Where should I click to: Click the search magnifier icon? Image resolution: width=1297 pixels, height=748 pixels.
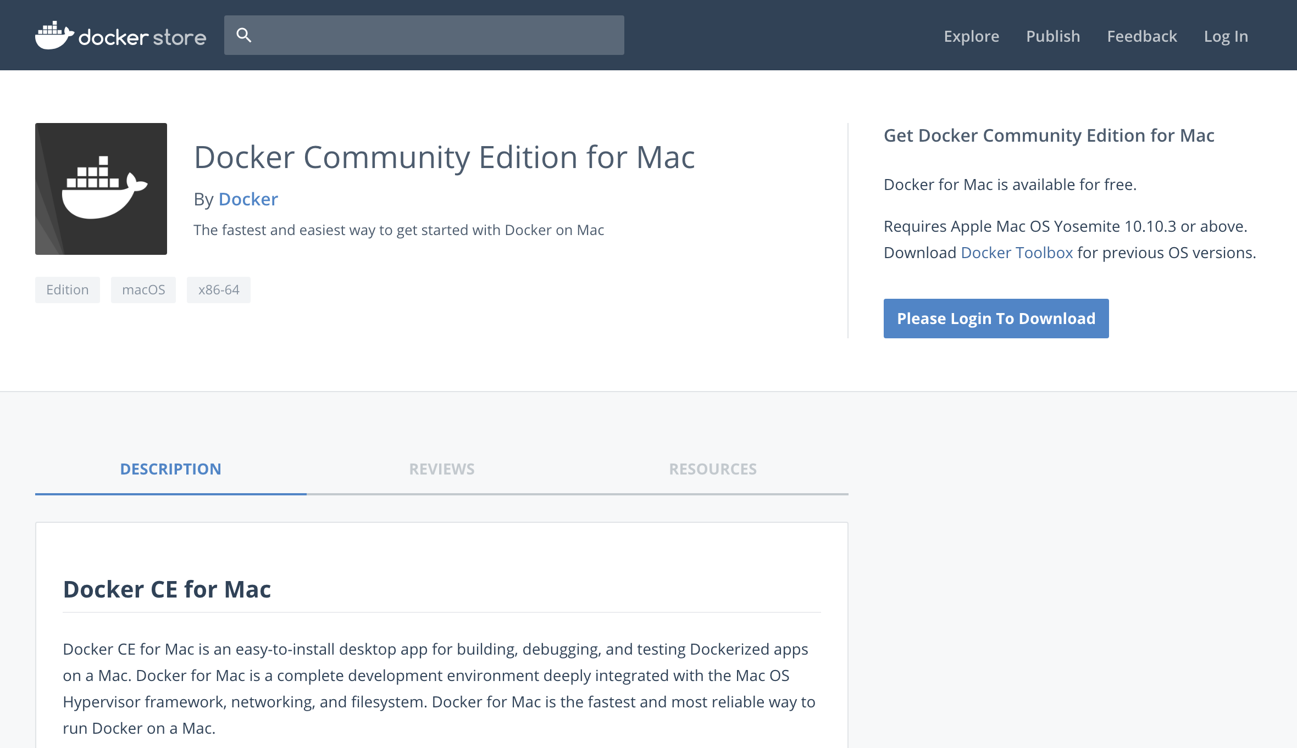point(243,35)
